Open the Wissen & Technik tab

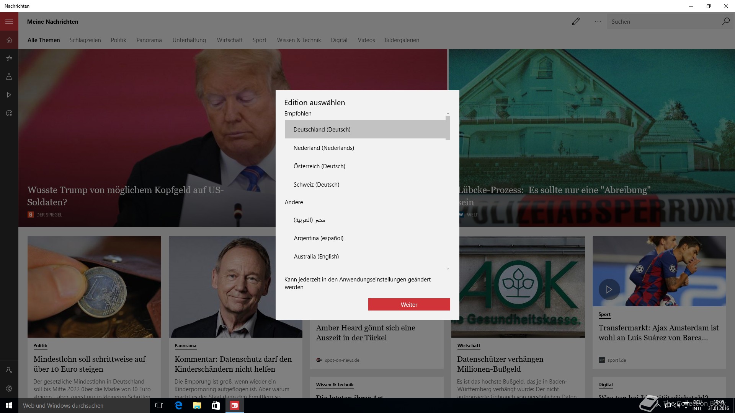pos(299,40)
